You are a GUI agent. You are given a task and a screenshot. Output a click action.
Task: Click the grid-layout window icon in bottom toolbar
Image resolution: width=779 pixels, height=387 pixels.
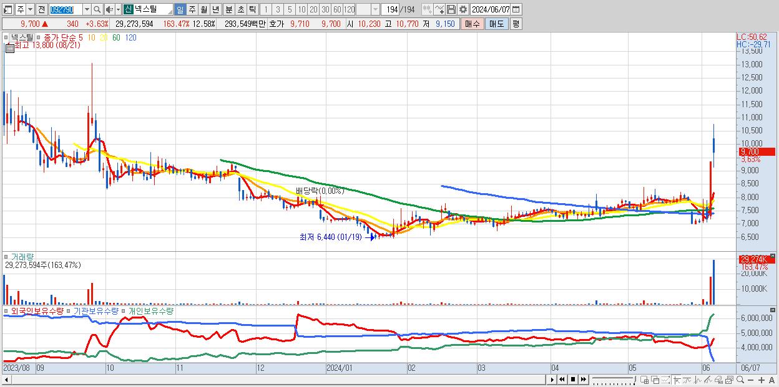point(645,380)
